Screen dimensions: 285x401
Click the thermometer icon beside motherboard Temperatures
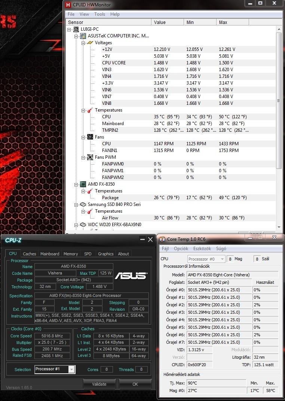point(90,110)
